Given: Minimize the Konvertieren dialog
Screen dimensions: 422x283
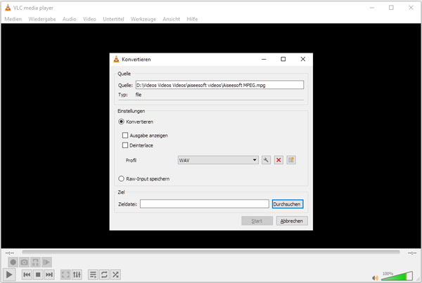Looking at the screenshot, I should coord(264,59).
